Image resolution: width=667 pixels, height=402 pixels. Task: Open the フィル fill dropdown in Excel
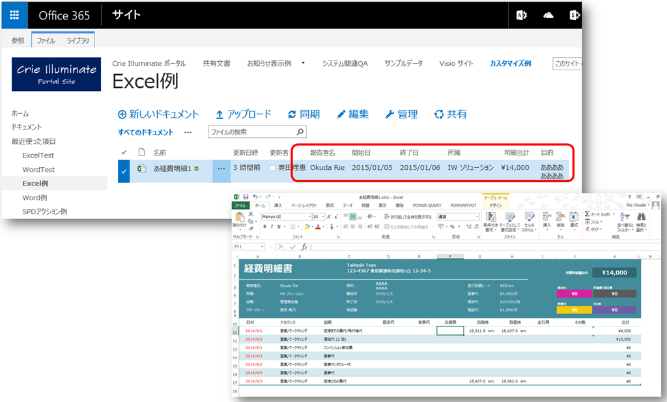click(x=594, y=222)
